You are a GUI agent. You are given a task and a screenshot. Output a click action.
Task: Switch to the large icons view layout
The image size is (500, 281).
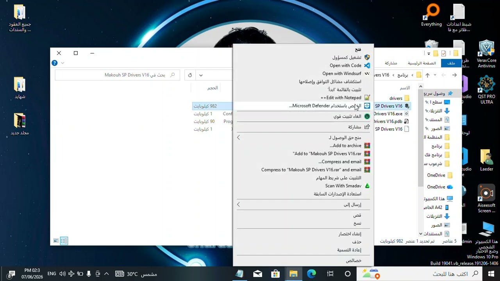point(56,241)
